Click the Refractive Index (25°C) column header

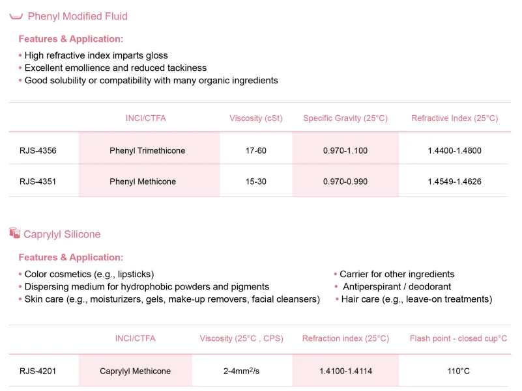click(455, 118)
